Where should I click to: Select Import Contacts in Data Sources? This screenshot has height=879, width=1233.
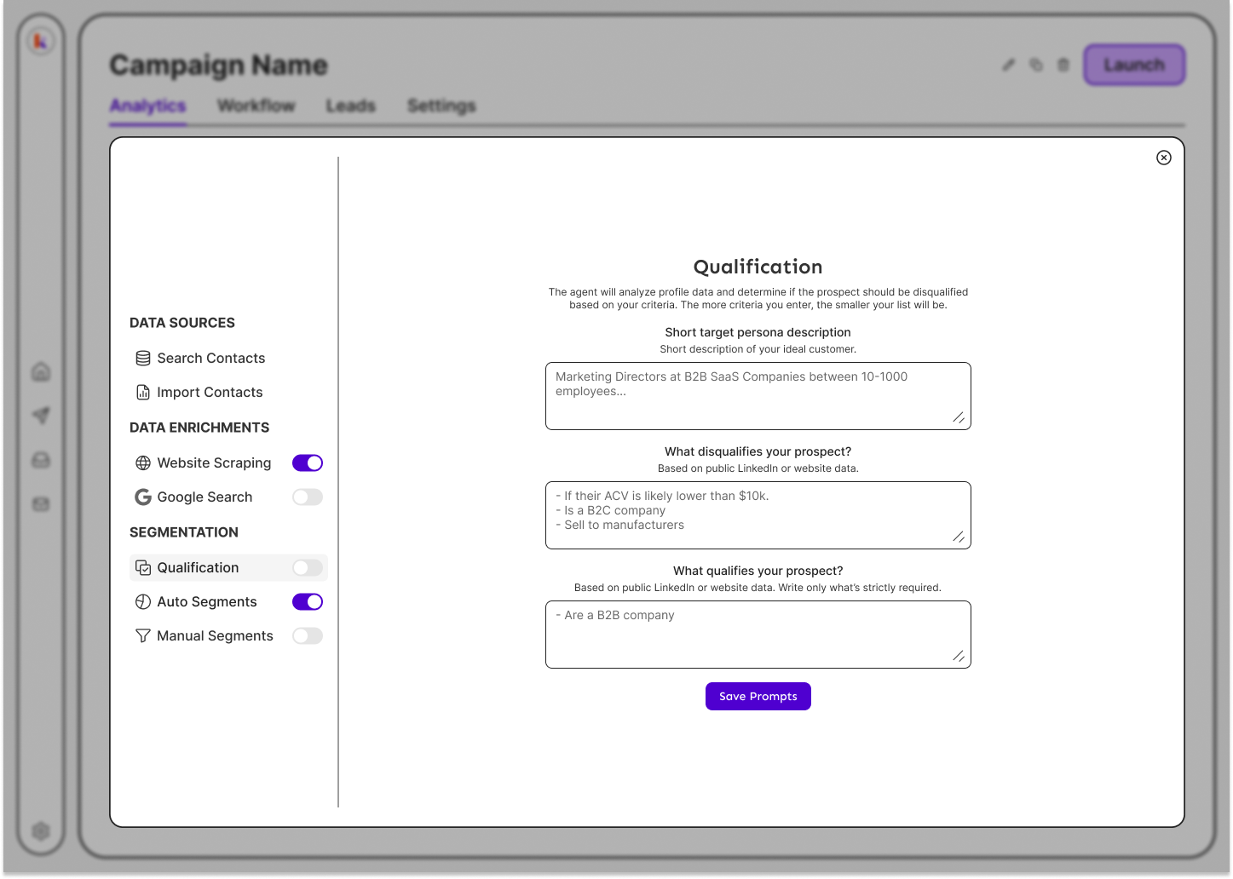210,393
